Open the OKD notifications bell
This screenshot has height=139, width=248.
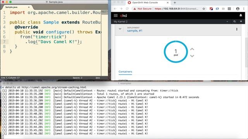[241, 15]
